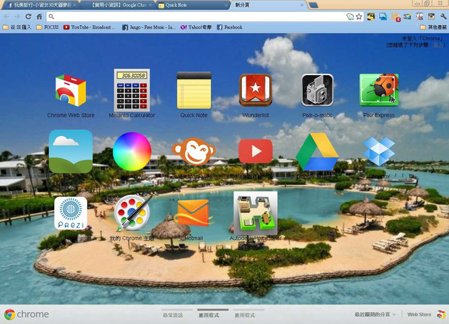
Task: Click the colorful squares extension icon
Action: click(407, 16)
